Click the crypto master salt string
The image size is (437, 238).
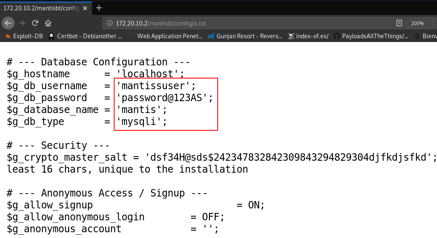coord(288,157)
